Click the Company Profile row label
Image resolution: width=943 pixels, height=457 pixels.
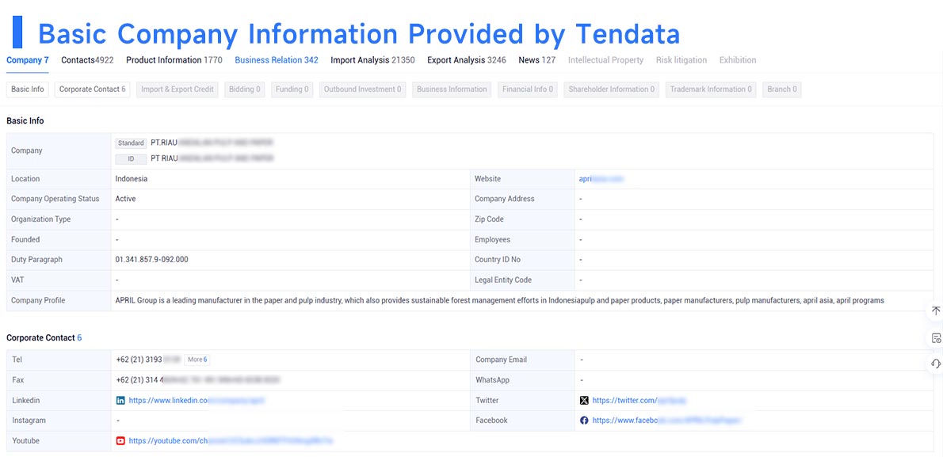(x=38, y=300)
